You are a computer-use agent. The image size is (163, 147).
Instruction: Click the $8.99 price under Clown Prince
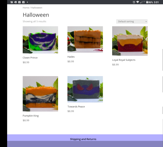pos(26,62)
